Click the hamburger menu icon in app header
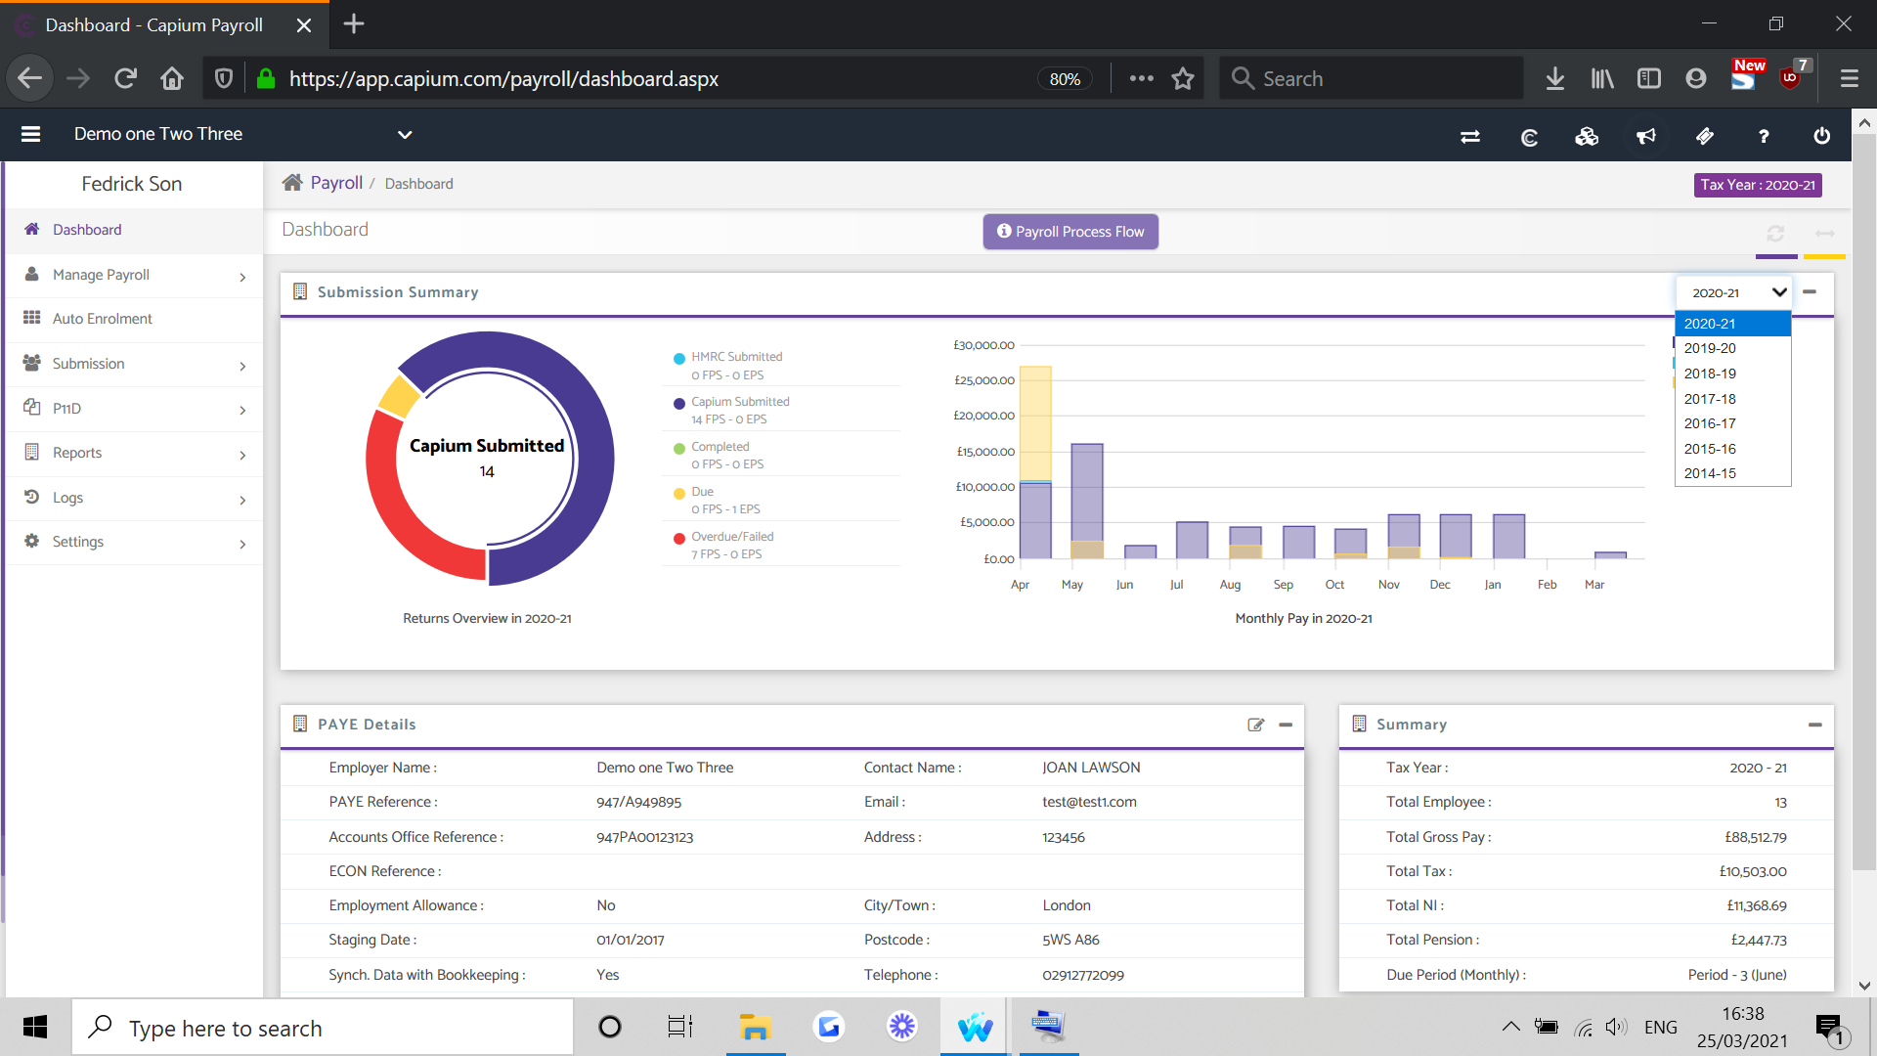This screenshot has width=1877, height=1056. coord(30,135)
